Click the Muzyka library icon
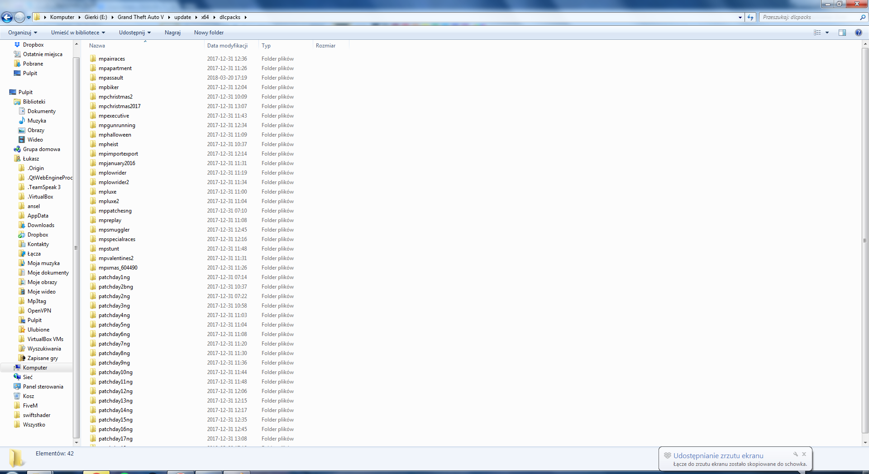The image size is (869, 474). (22, 121)
